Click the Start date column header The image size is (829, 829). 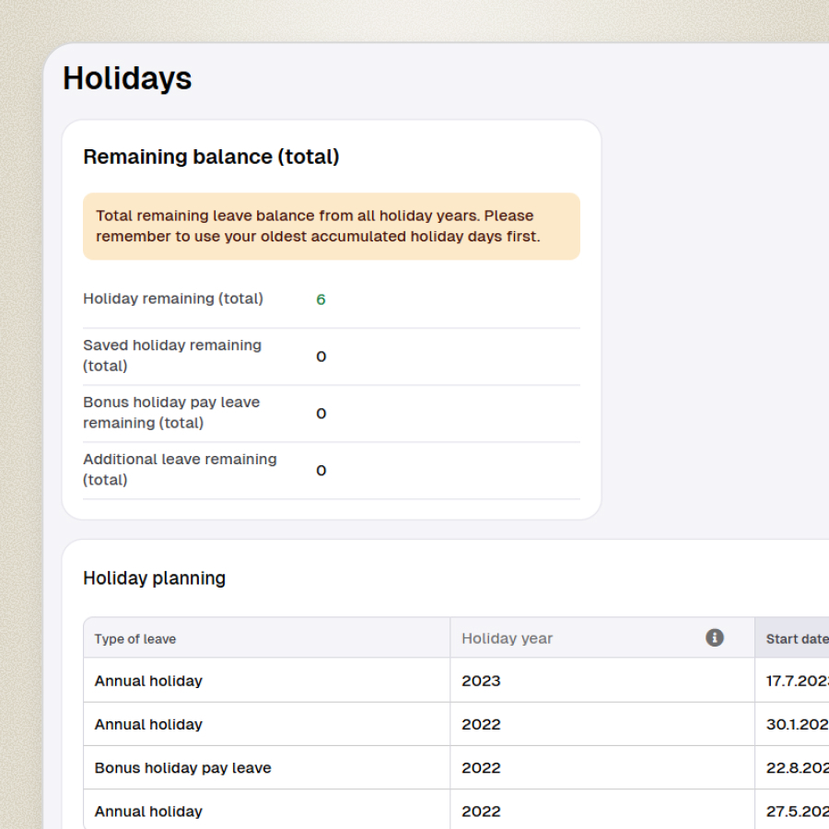tap(796, 638)
